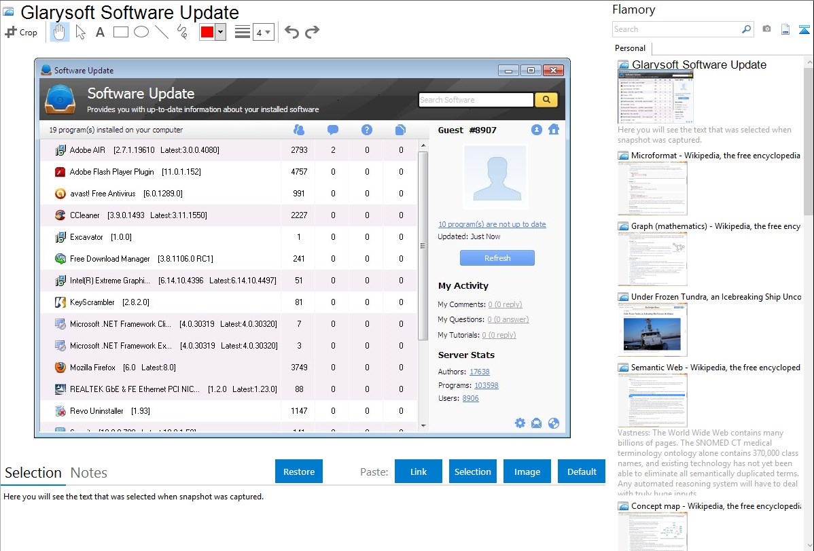814x551 pixels.
Task: Click the home icon beside Guest #8907
Action: tap(554, 130)
